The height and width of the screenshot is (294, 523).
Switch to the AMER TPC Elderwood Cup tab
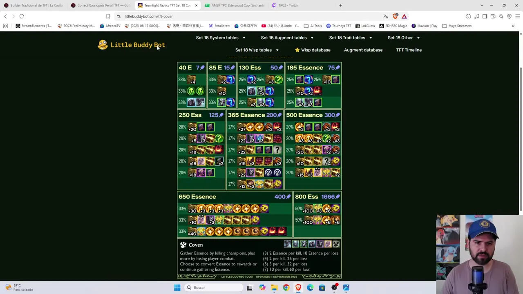[235, 5]
